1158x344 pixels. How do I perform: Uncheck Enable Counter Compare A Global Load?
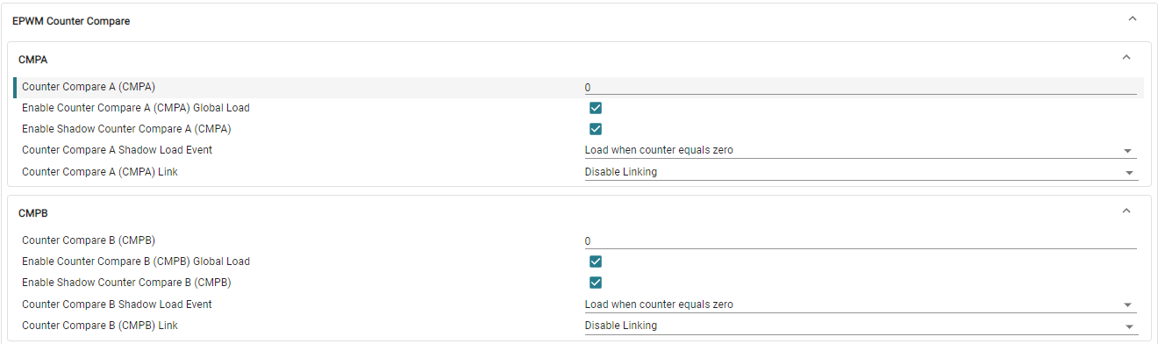click(x=596, y=108)
